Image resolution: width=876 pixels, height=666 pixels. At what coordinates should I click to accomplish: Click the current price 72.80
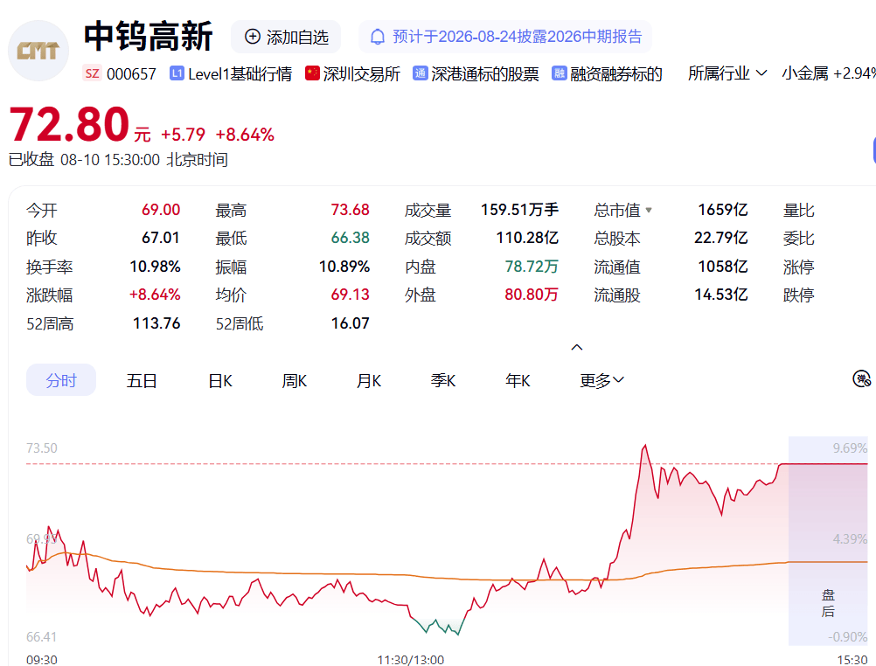coord(69,124)
